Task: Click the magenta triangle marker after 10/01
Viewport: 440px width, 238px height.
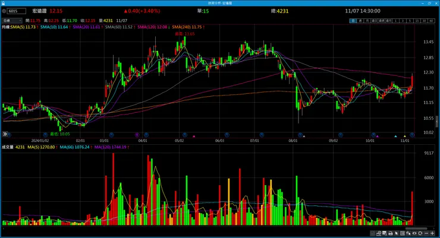Action: tap(378, 137)
